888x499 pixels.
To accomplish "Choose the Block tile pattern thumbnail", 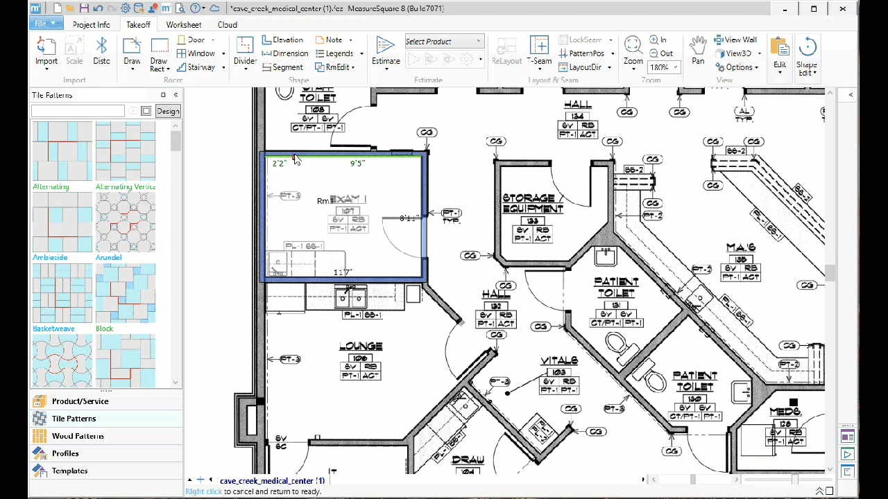I will click(x=126, y=292).
